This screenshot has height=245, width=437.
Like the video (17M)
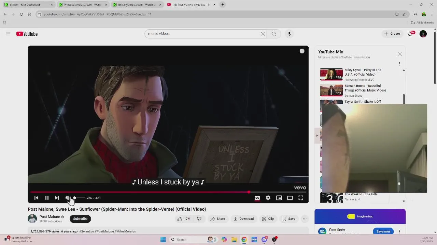click(184, 219)
